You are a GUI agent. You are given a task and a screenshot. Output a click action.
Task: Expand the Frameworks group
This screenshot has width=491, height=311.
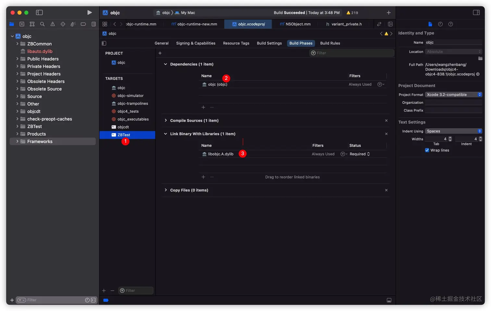pyautogui.click(x=17, y=141)
